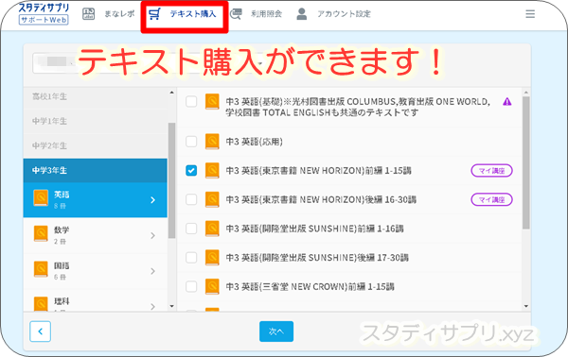Click the 英語 subject book icon
The height and width of the screenshot is (357, 568).
[41, 198]
